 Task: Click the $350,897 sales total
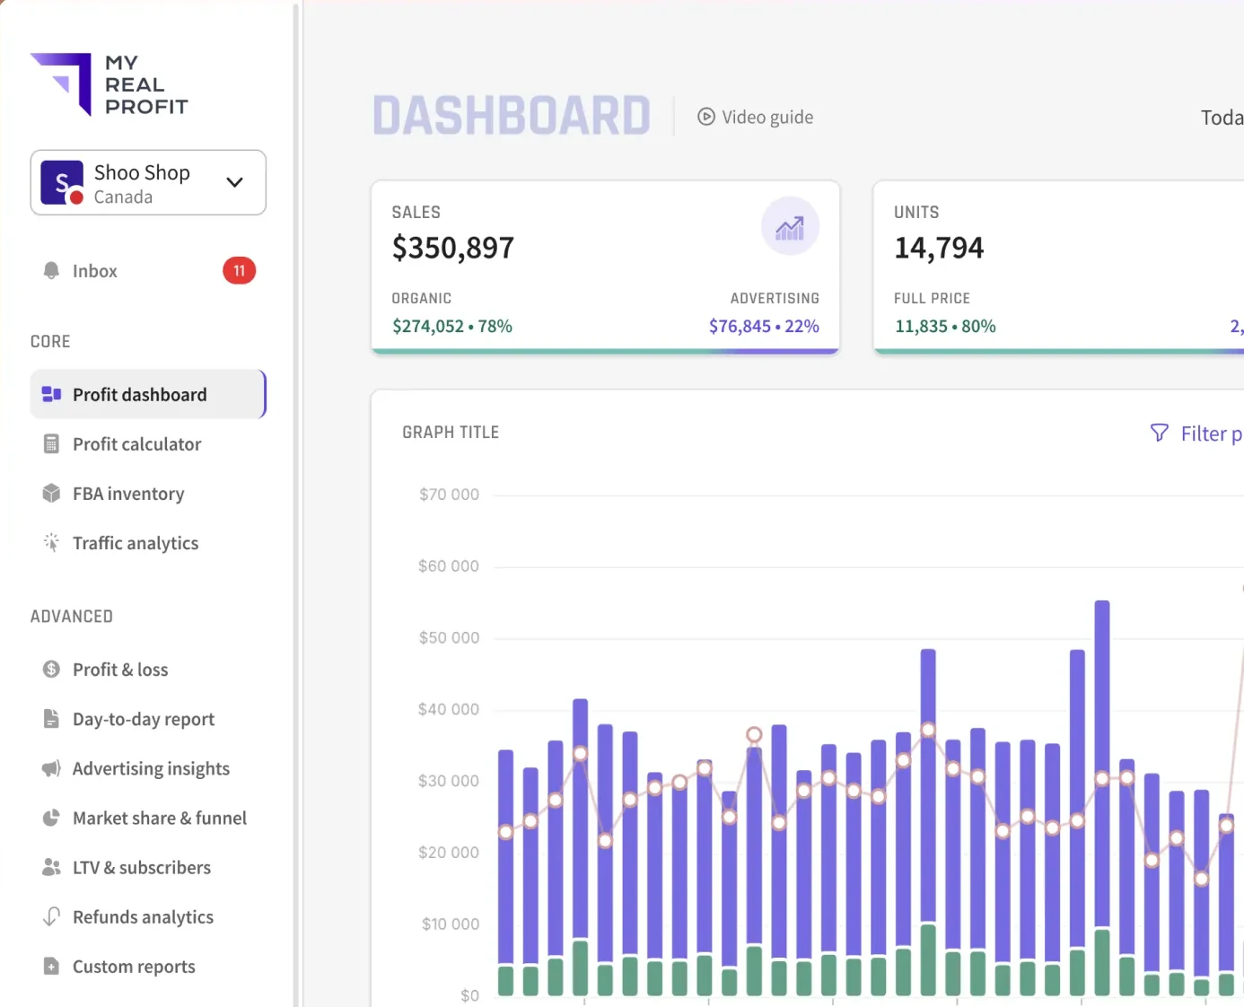point(453,248)
